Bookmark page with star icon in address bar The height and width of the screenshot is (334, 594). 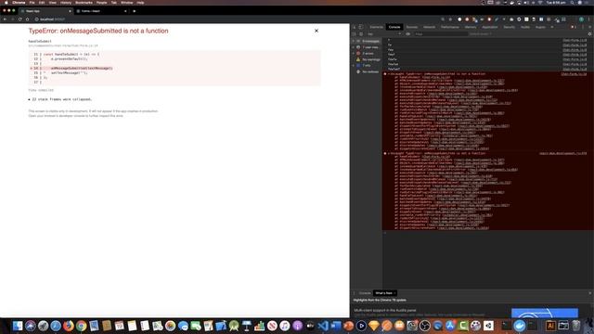450,19
